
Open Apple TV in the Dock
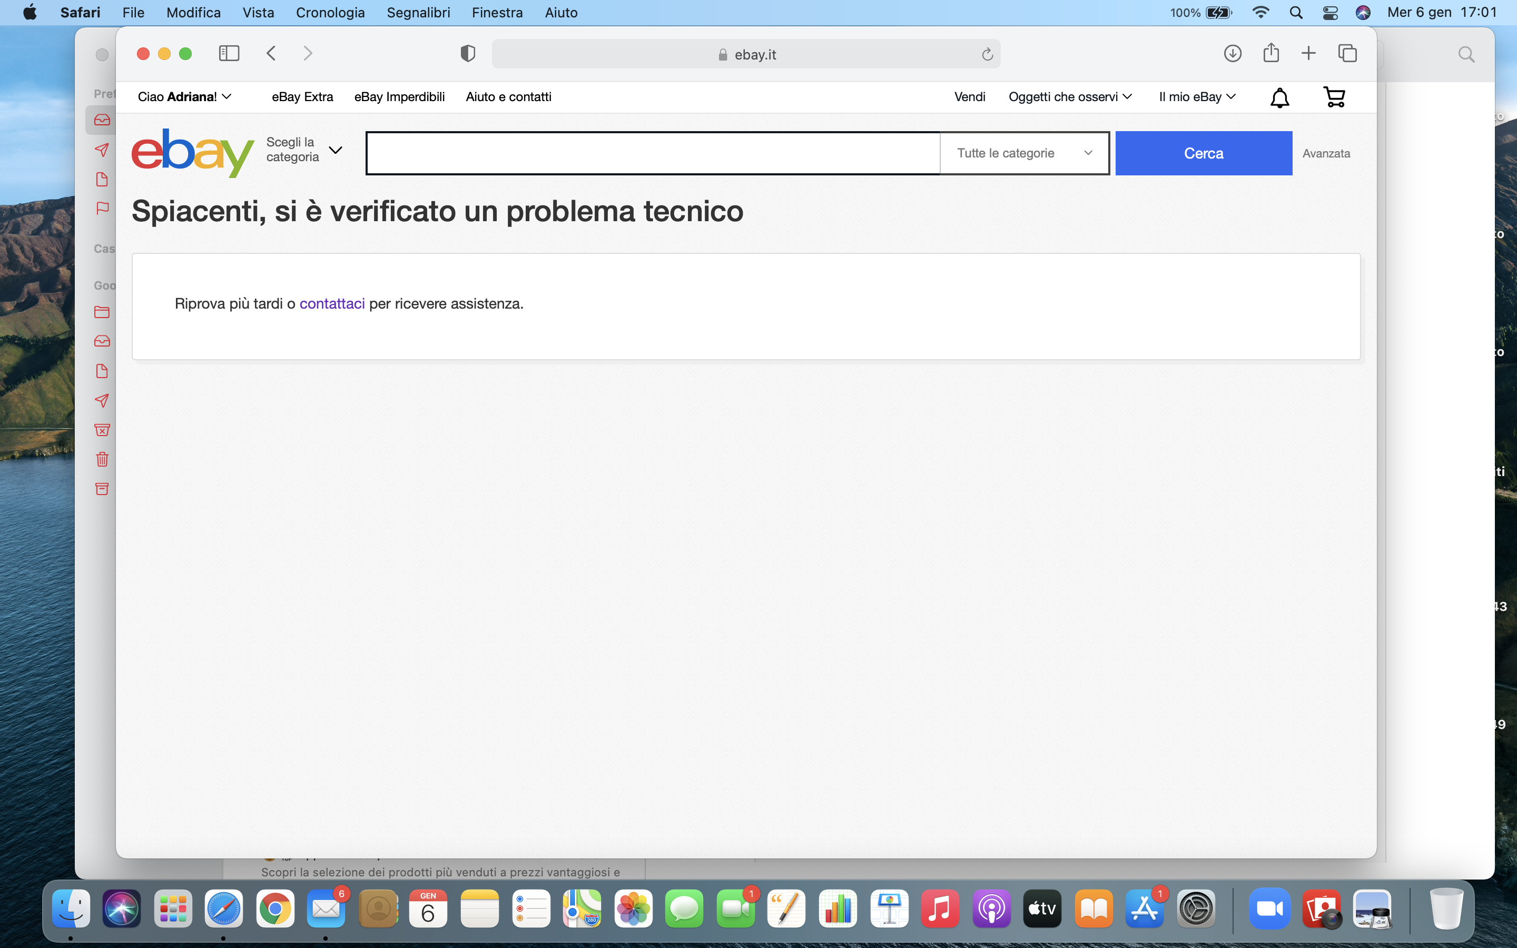click(x=1042, y=908)
